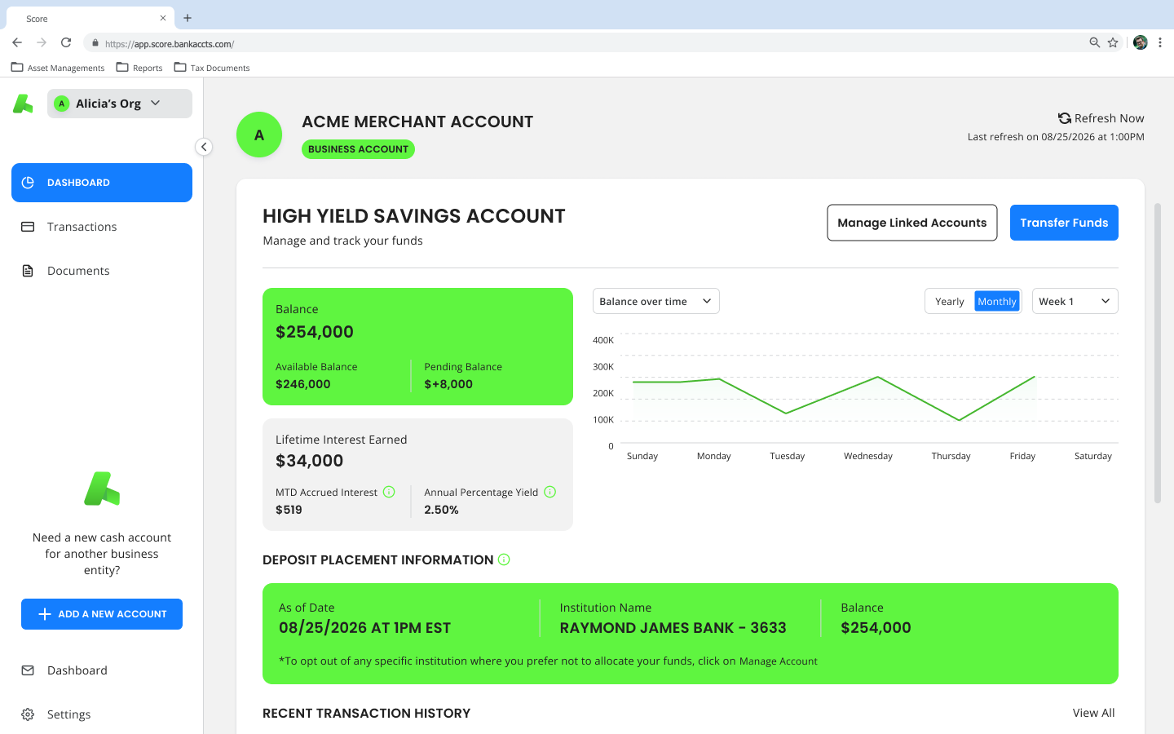The image size is (1174, 734).
Task: Click the BUSINESS ACCOUNT badge
Action: tap(358, 149)
